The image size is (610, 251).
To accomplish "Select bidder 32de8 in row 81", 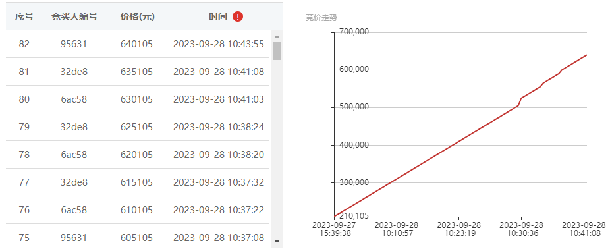I will pos(74,72).
